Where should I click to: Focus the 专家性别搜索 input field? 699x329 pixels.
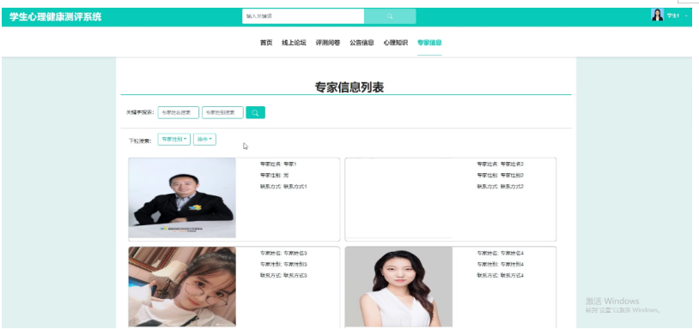(x=222, y=112)
